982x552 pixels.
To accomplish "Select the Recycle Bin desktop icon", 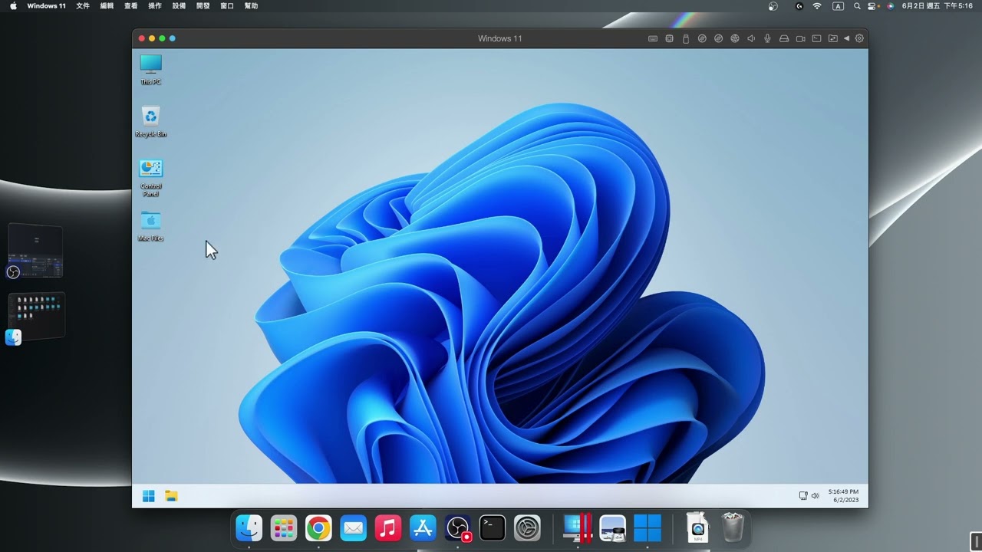I will pos(150,122).
